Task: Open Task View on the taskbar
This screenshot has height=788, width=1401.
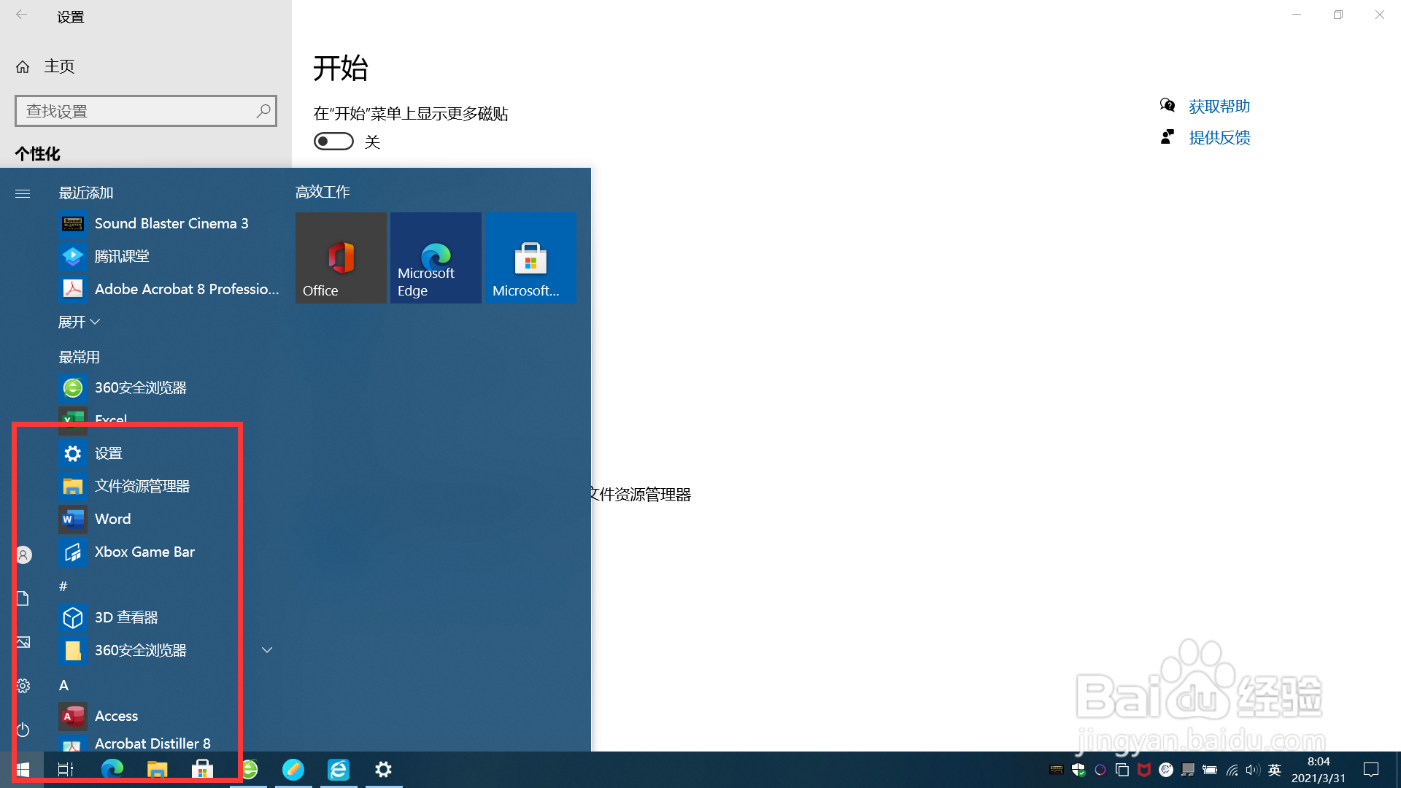Action: click(65, 769)
